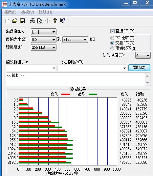Viewport: 153px width, 176px height.
Task: Activate context help arrow-question icon
Action: pyautogui.click(x=63, y=21)
